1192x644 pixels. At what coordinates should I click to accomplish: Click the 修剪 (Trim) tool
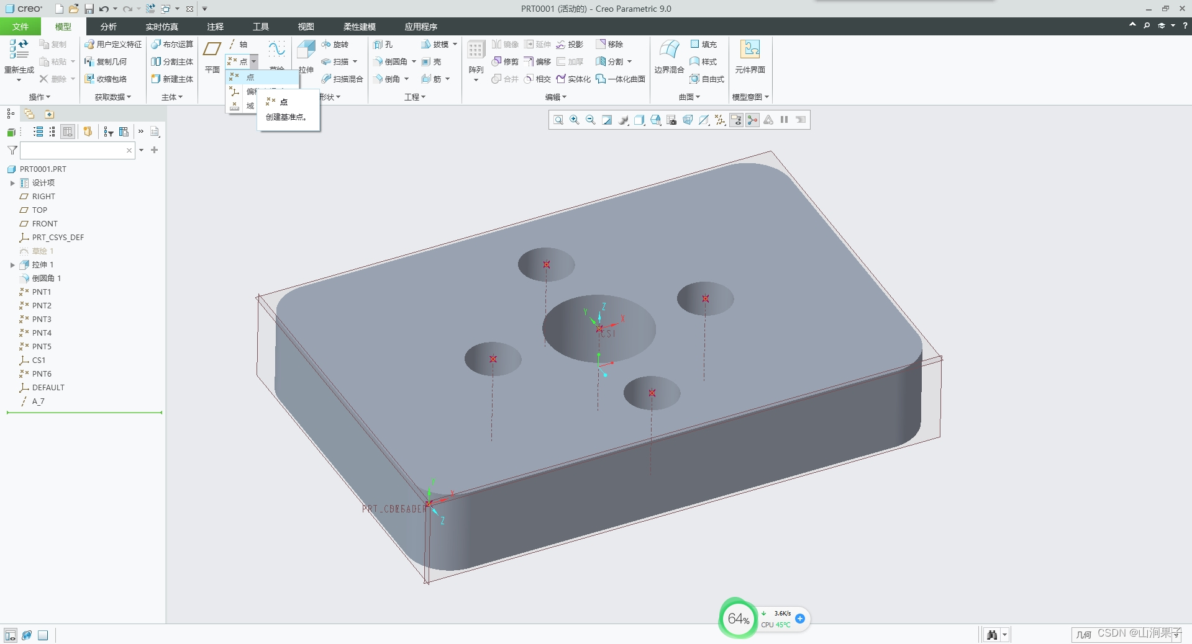click(504, 61)
